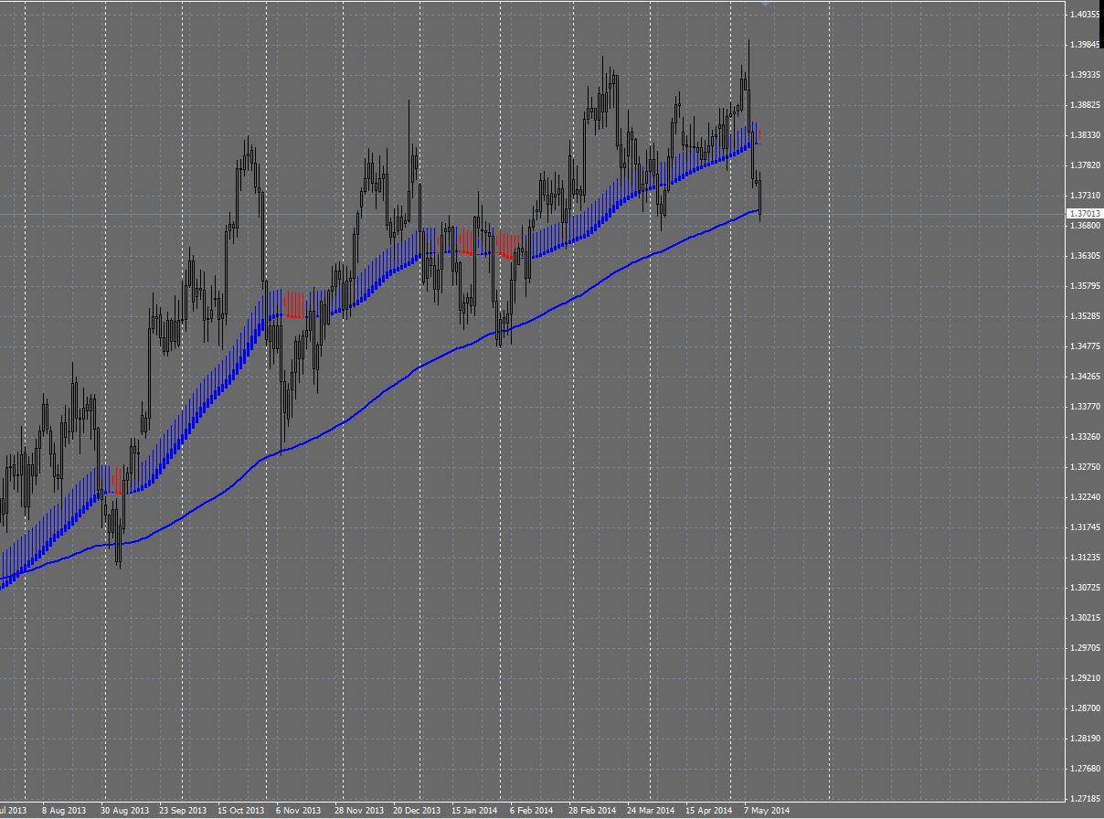The width and height of the screenshot is (1104, 819).
Task: Click the 1.34775 price axis label
Action: (1086, 346)
